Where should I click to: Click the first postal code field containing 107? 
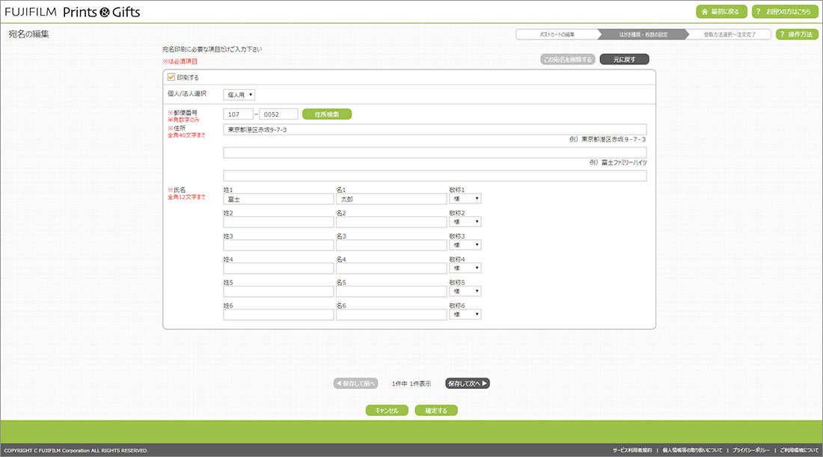(x=238, y=114)
